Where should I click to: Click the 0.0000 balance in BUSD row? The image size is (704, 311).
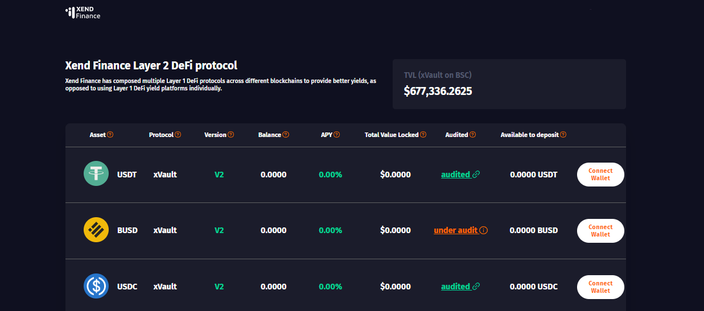[274, 230]
